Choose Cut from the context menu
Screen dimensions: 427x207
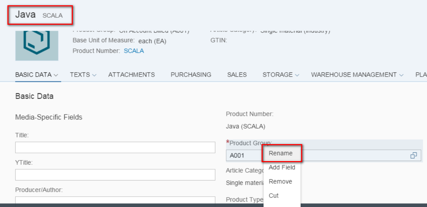(x=274, y=196)
